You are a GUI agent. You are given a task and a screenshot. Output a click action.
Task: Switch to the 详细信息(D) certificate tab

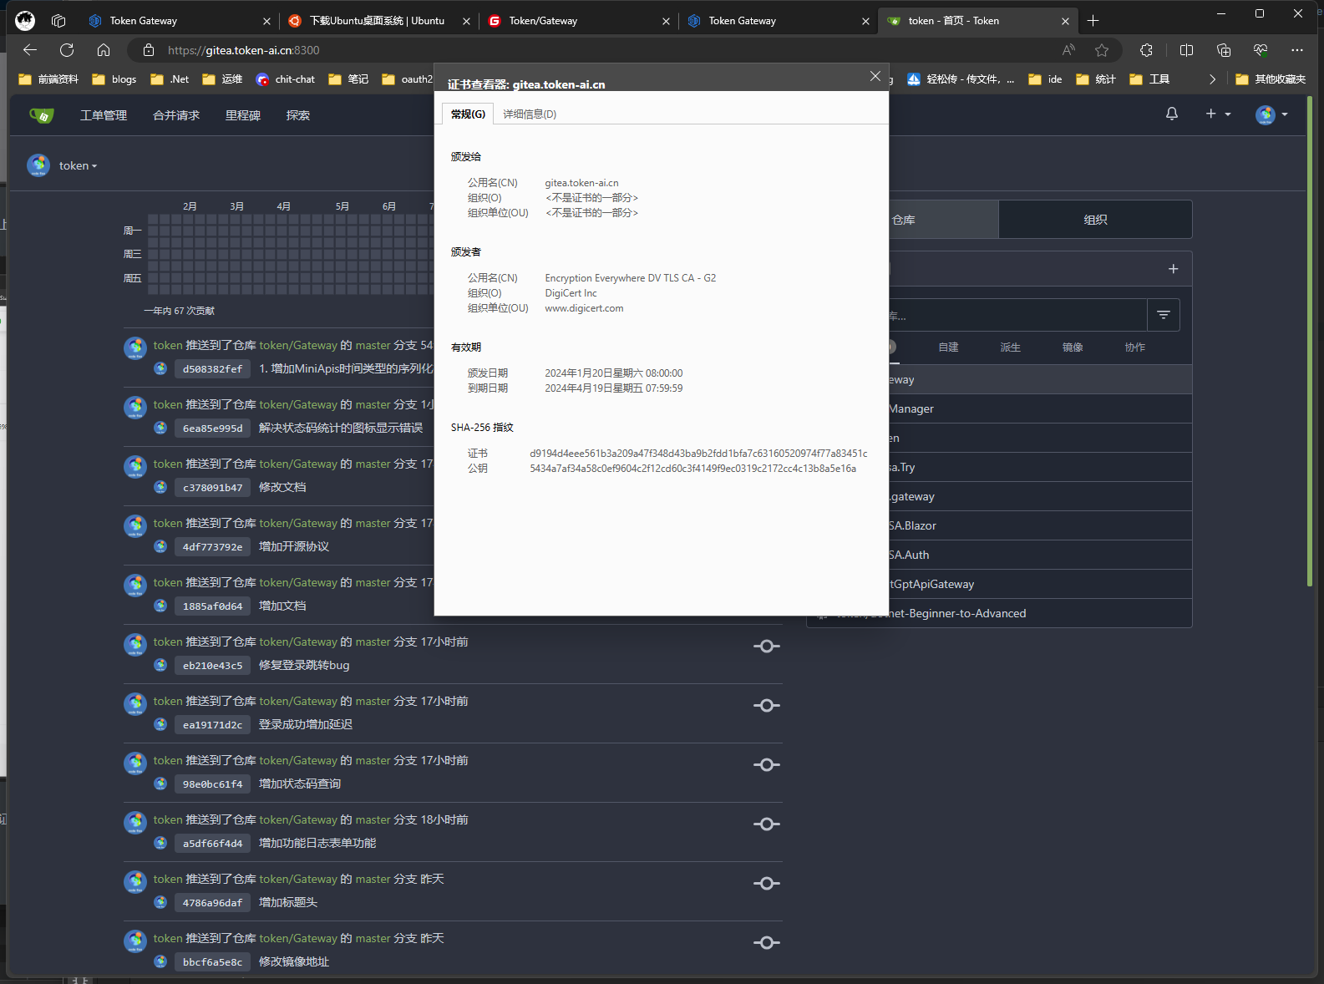(530, 114)
